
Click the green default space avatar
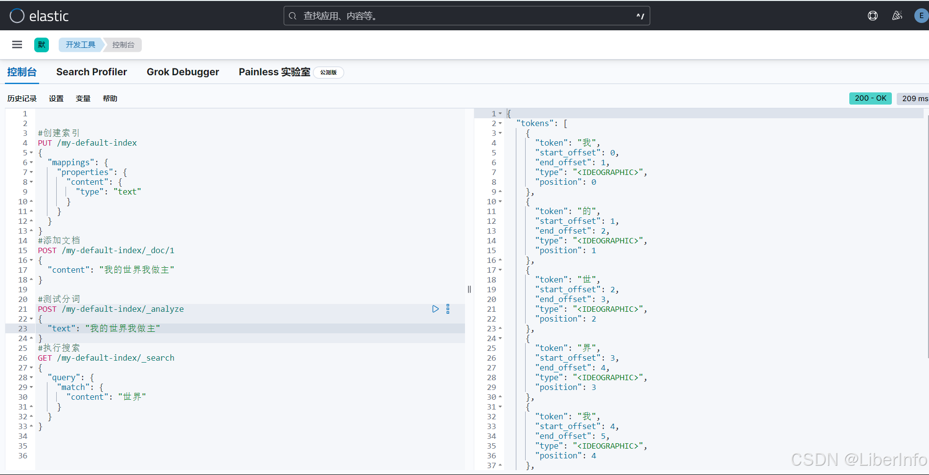pyautogui.click(x=42, y=45)
